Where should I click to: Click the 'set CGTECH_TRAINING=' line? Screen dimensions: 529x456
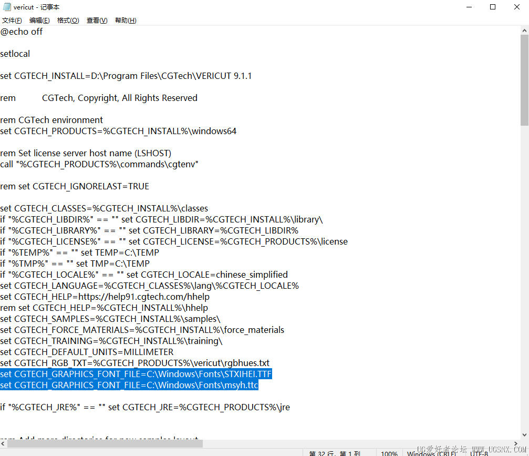[x=111, y=341]
